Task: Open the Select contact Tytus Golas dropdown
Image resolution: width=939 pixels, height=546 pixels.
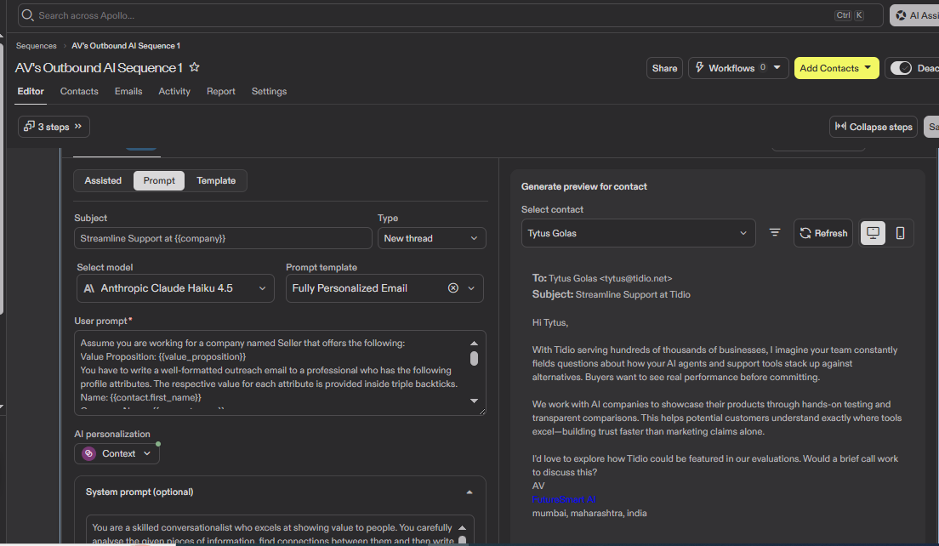Action: click(639, 234)
